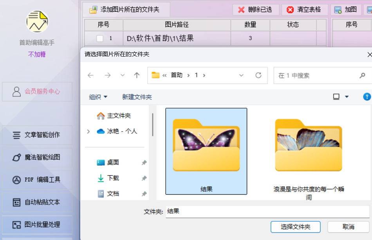Click the 文件夹 name input field
Image resolution: width=372 pixels, height=240 pixels.
click(267, 212)
